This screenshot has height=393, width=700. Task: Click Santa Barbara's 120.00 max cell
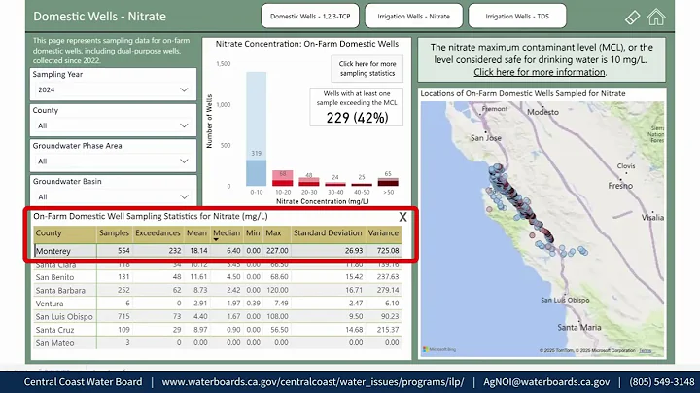[x=277, y=290]
